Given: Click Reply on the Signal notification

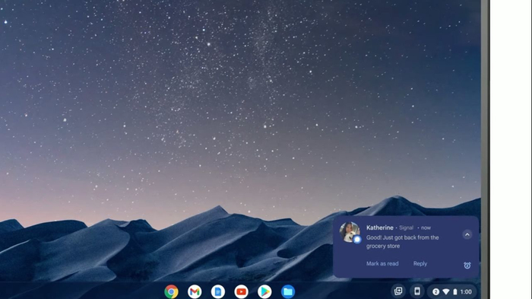Looking at the screenshot, I should (x=420, y=264).
